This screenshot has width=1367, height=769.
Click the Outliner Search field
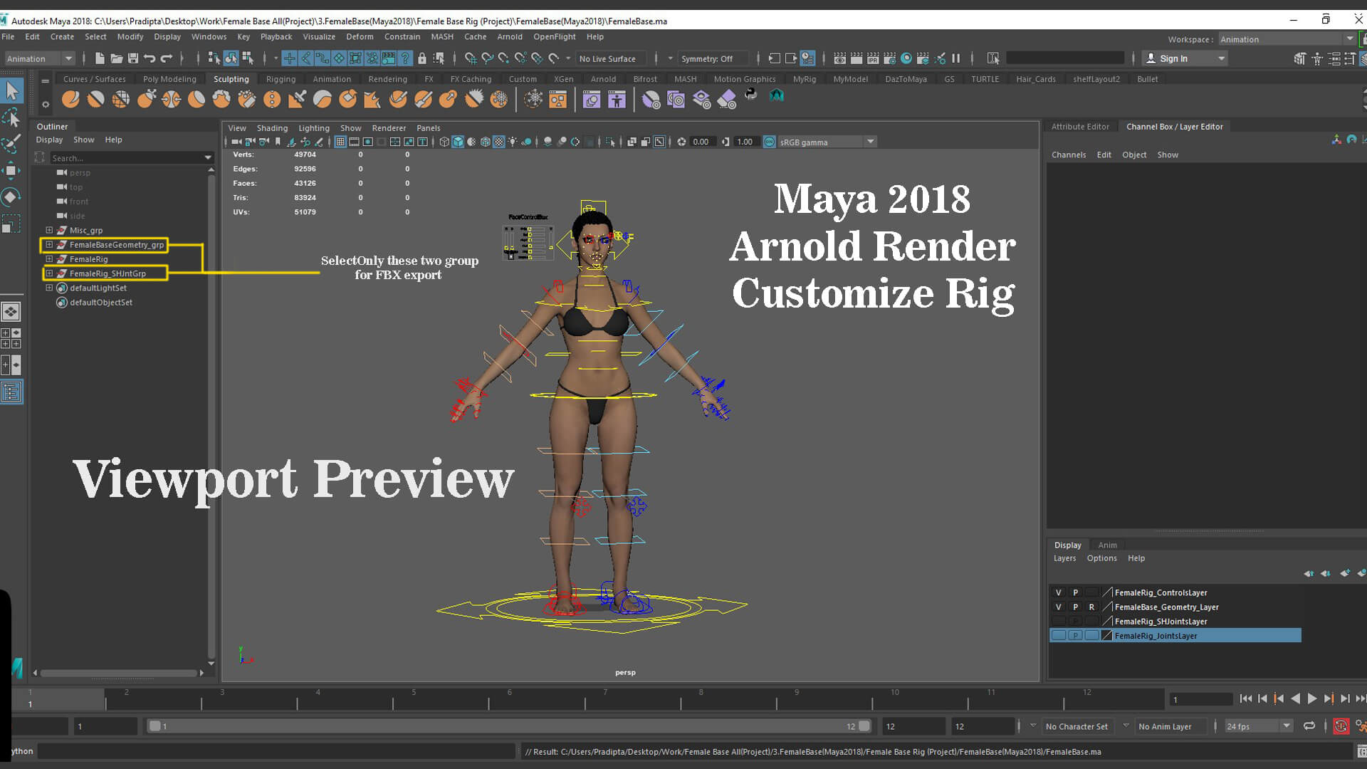pos(132,157)
